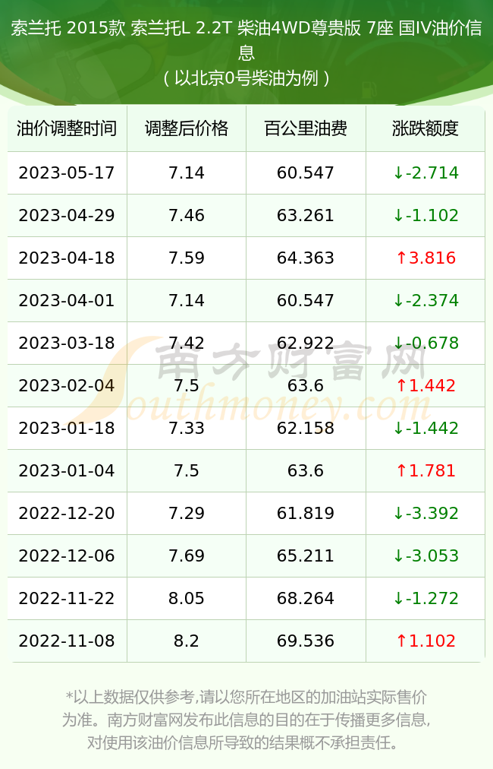Select the 涨跌额度 column header
493x769 pixels.
tap(425, 128)
